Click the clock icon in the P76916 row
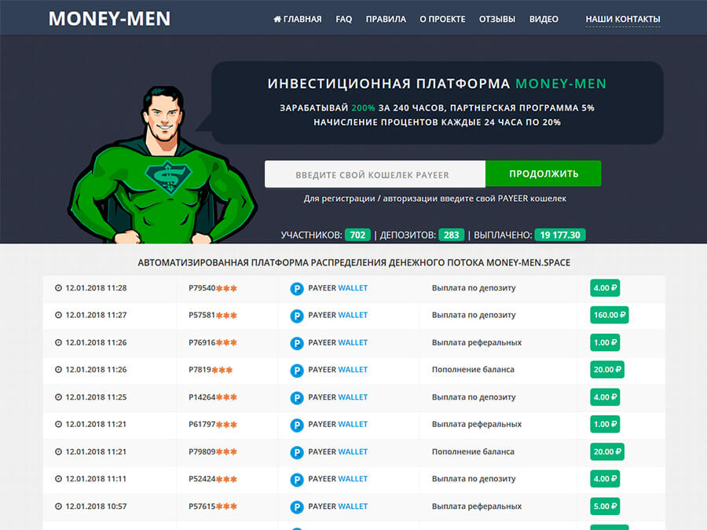 click(59, 342)
